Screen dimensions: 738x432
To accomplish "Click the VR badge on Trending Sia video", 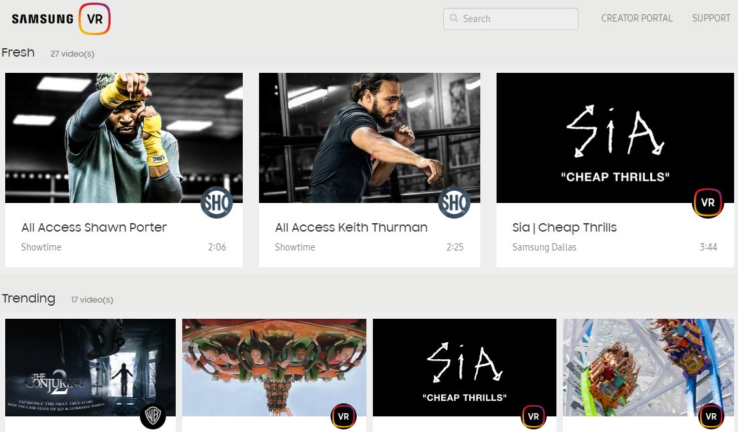I will pos(533,416).
